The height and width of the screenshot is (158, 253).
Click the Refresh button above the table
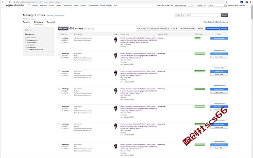(200, 28)
